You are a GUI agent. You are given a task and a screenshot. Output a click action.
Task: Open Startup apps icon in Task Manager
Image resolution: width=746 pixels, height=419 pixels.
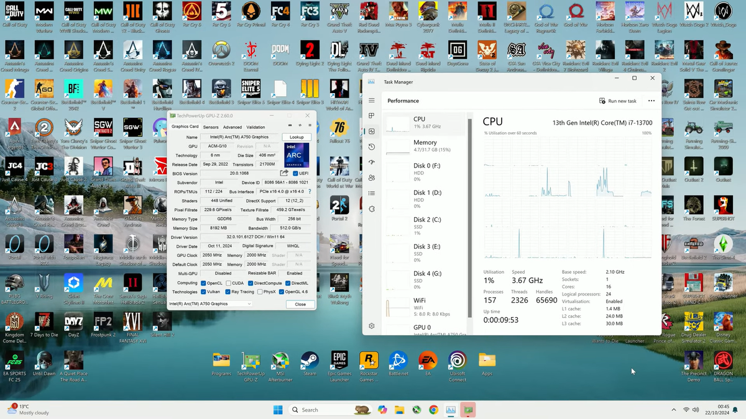pos(372,162)
